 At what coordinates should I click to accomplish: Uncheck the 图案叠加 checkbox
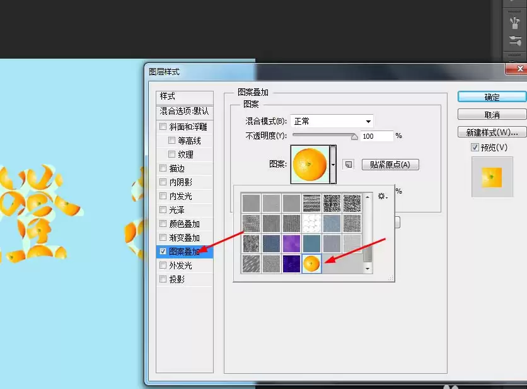coord(163,251)
